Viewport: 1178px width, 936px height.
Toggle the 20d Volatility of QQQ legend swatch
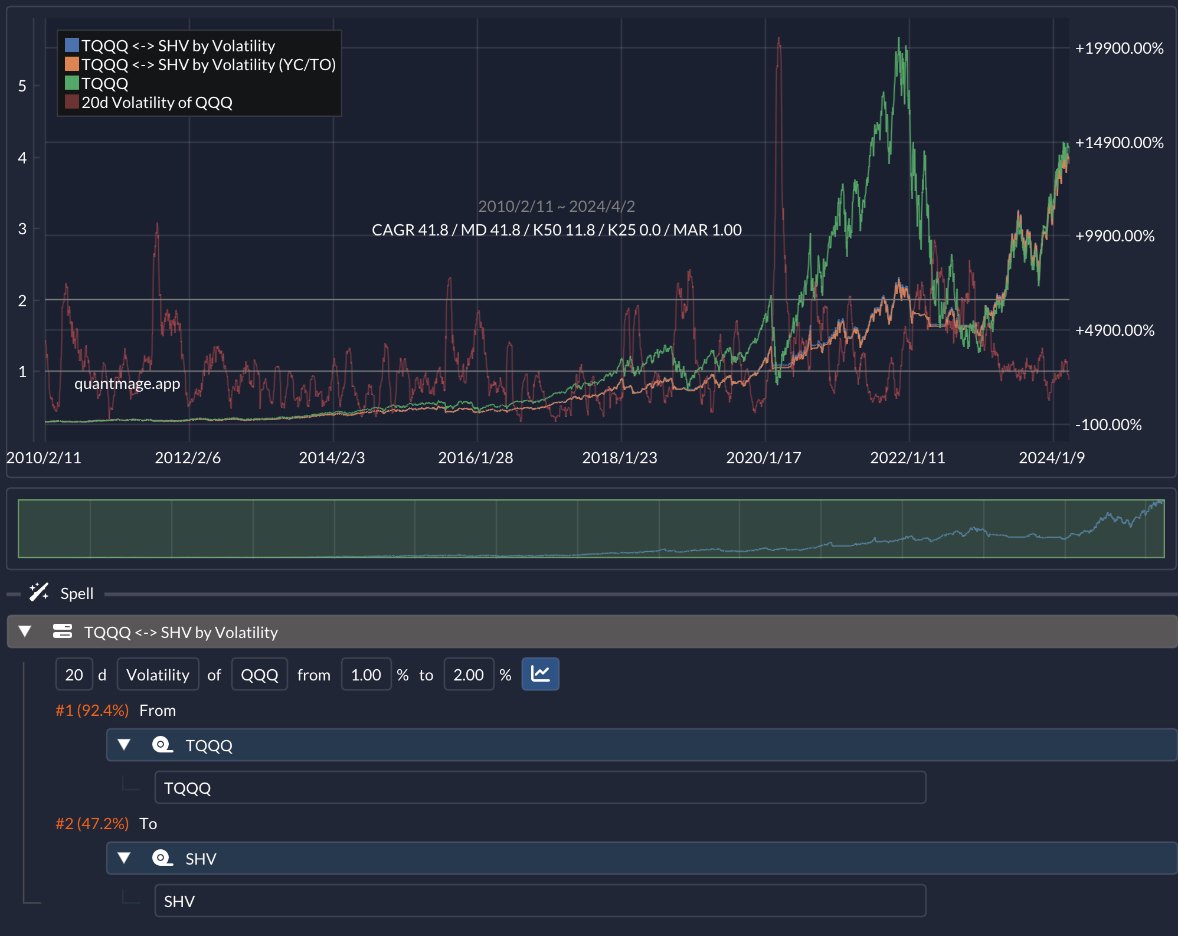72,102
